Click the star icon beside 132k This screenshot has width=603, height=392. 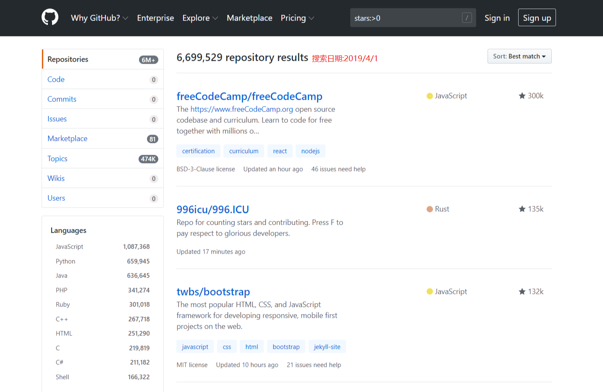coord(522,291)
